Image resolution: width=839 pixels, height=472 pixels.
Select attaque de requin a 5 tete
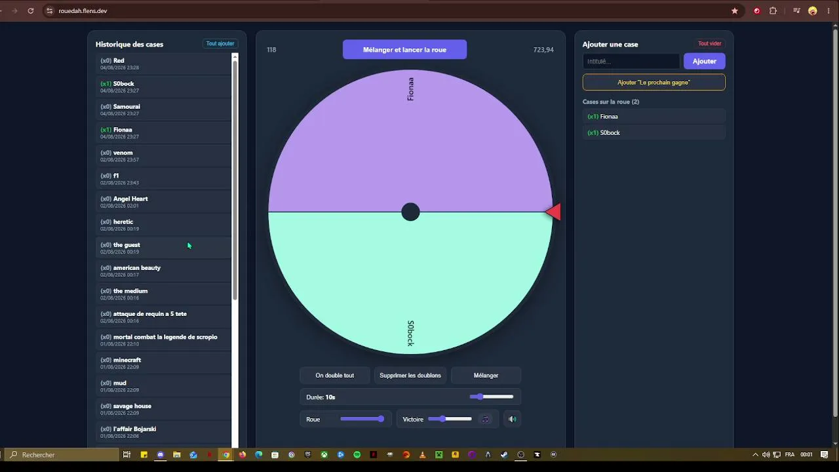point(163,317)
